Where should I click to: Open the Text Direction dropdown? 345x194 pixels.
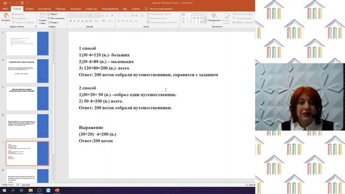[x=160, y=14]
